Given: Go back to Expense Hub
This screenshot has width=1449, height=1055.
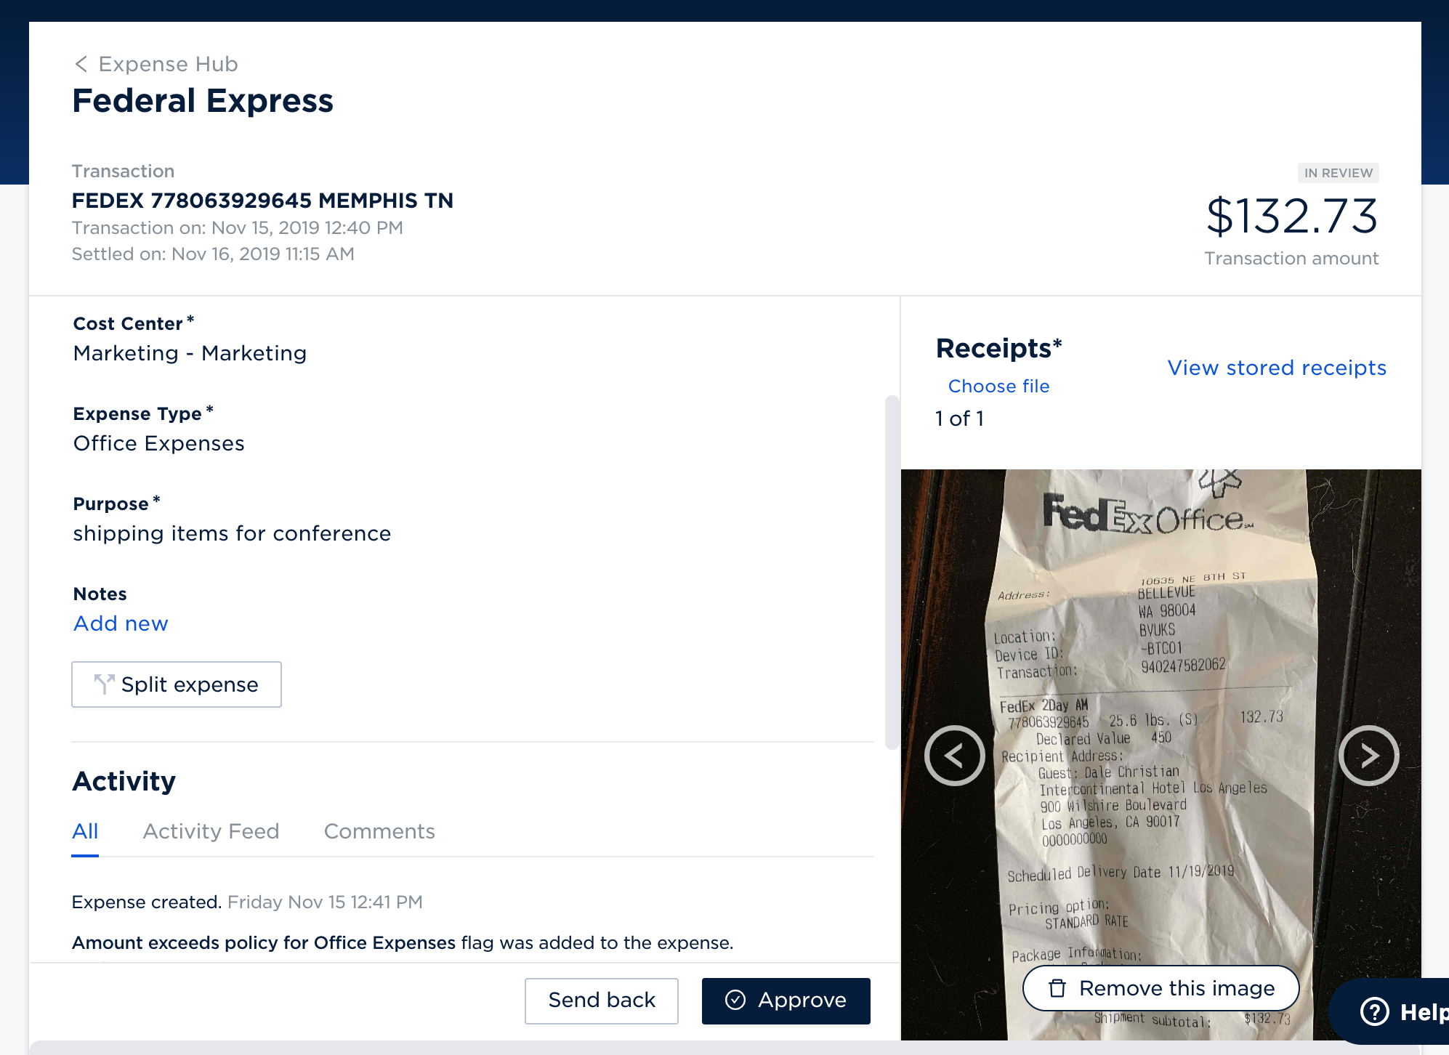Looking at the screenshot, I should 168,64.
